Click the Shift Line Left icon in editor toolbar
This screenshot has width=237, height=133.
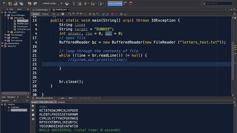pyautogui.click(x=103, y=14)
